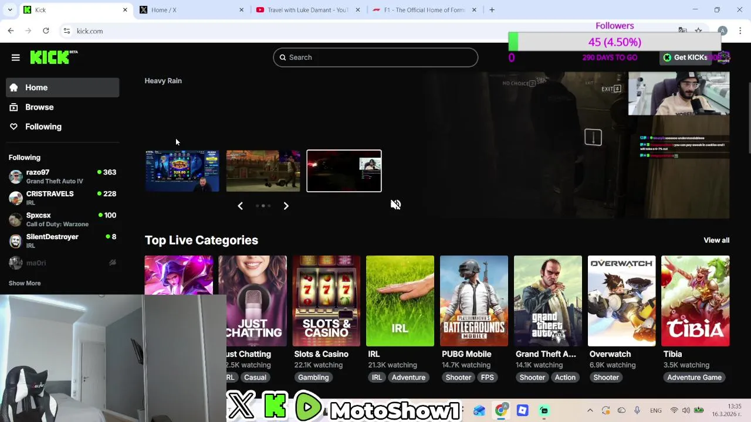Open the Chrome profile avatar
Viewport: 751px width, 422px height.
click(x=722, y=30)
